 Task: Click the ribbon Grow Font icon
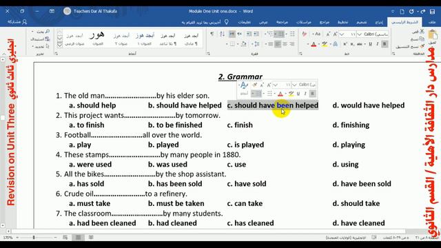(x=336, y=34)
